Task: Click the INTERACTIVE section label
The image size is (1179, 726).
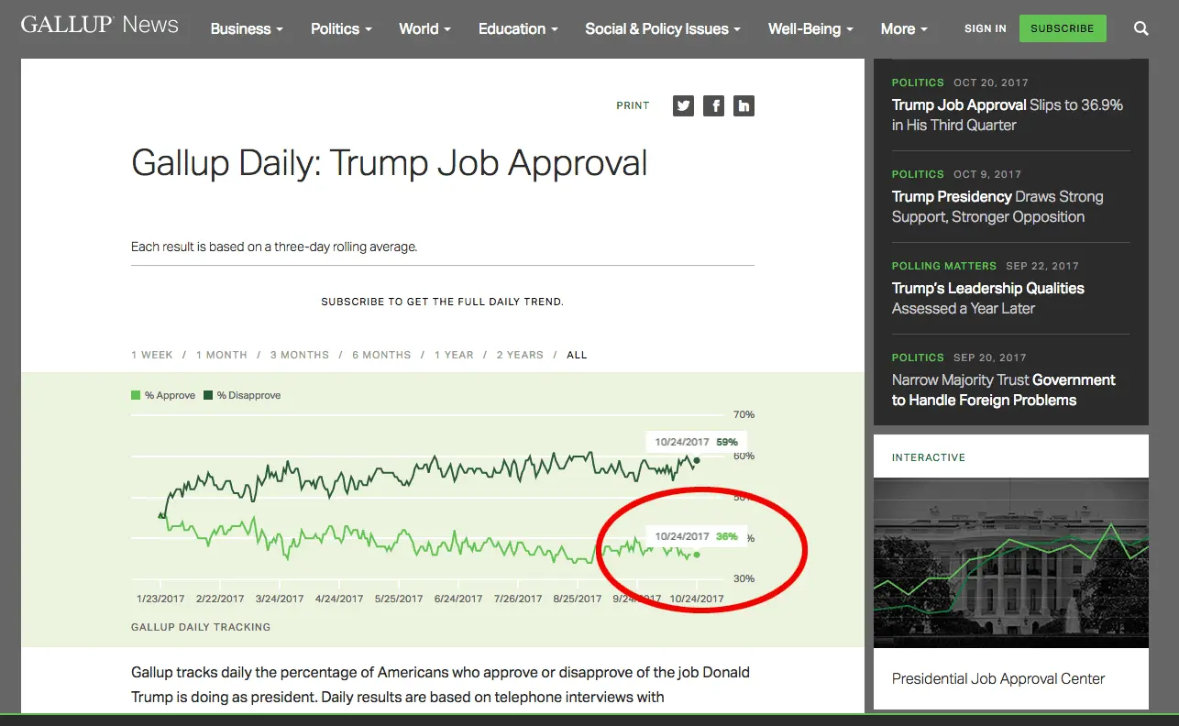Action: (929, 457)
